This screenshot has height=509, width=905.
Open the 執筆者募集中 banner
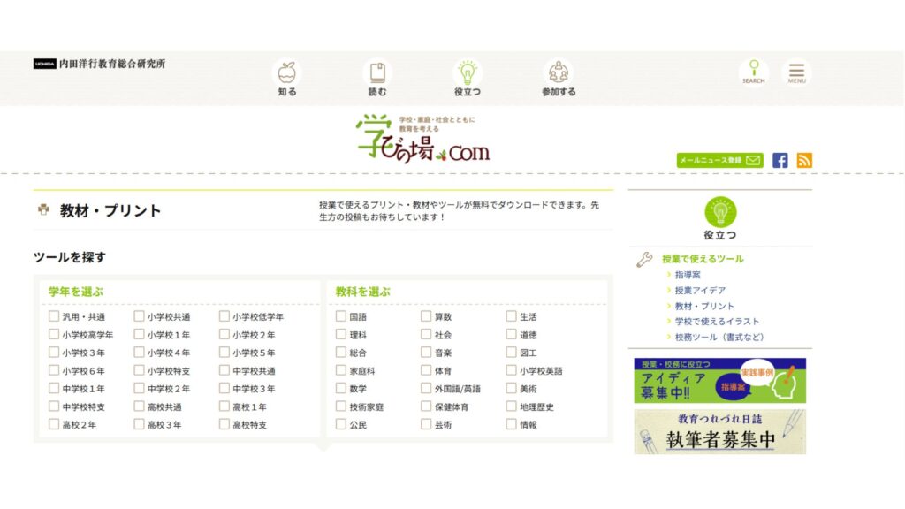click(x=719, y=431)
